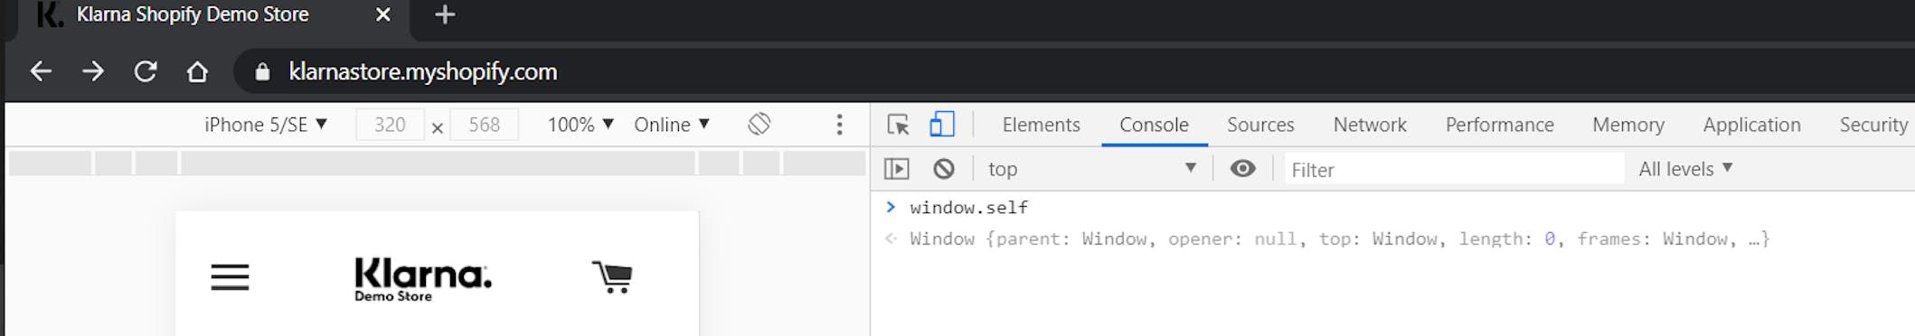Click the browser back arrow
Image resolution: width=1915 pixels, height=336 pixels.
41,71
